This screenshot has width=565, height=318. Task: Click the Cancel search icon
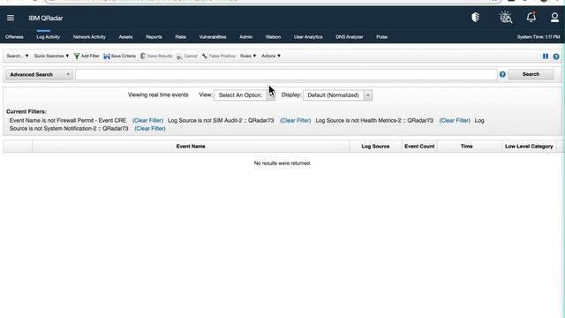(x=179, y=57)
